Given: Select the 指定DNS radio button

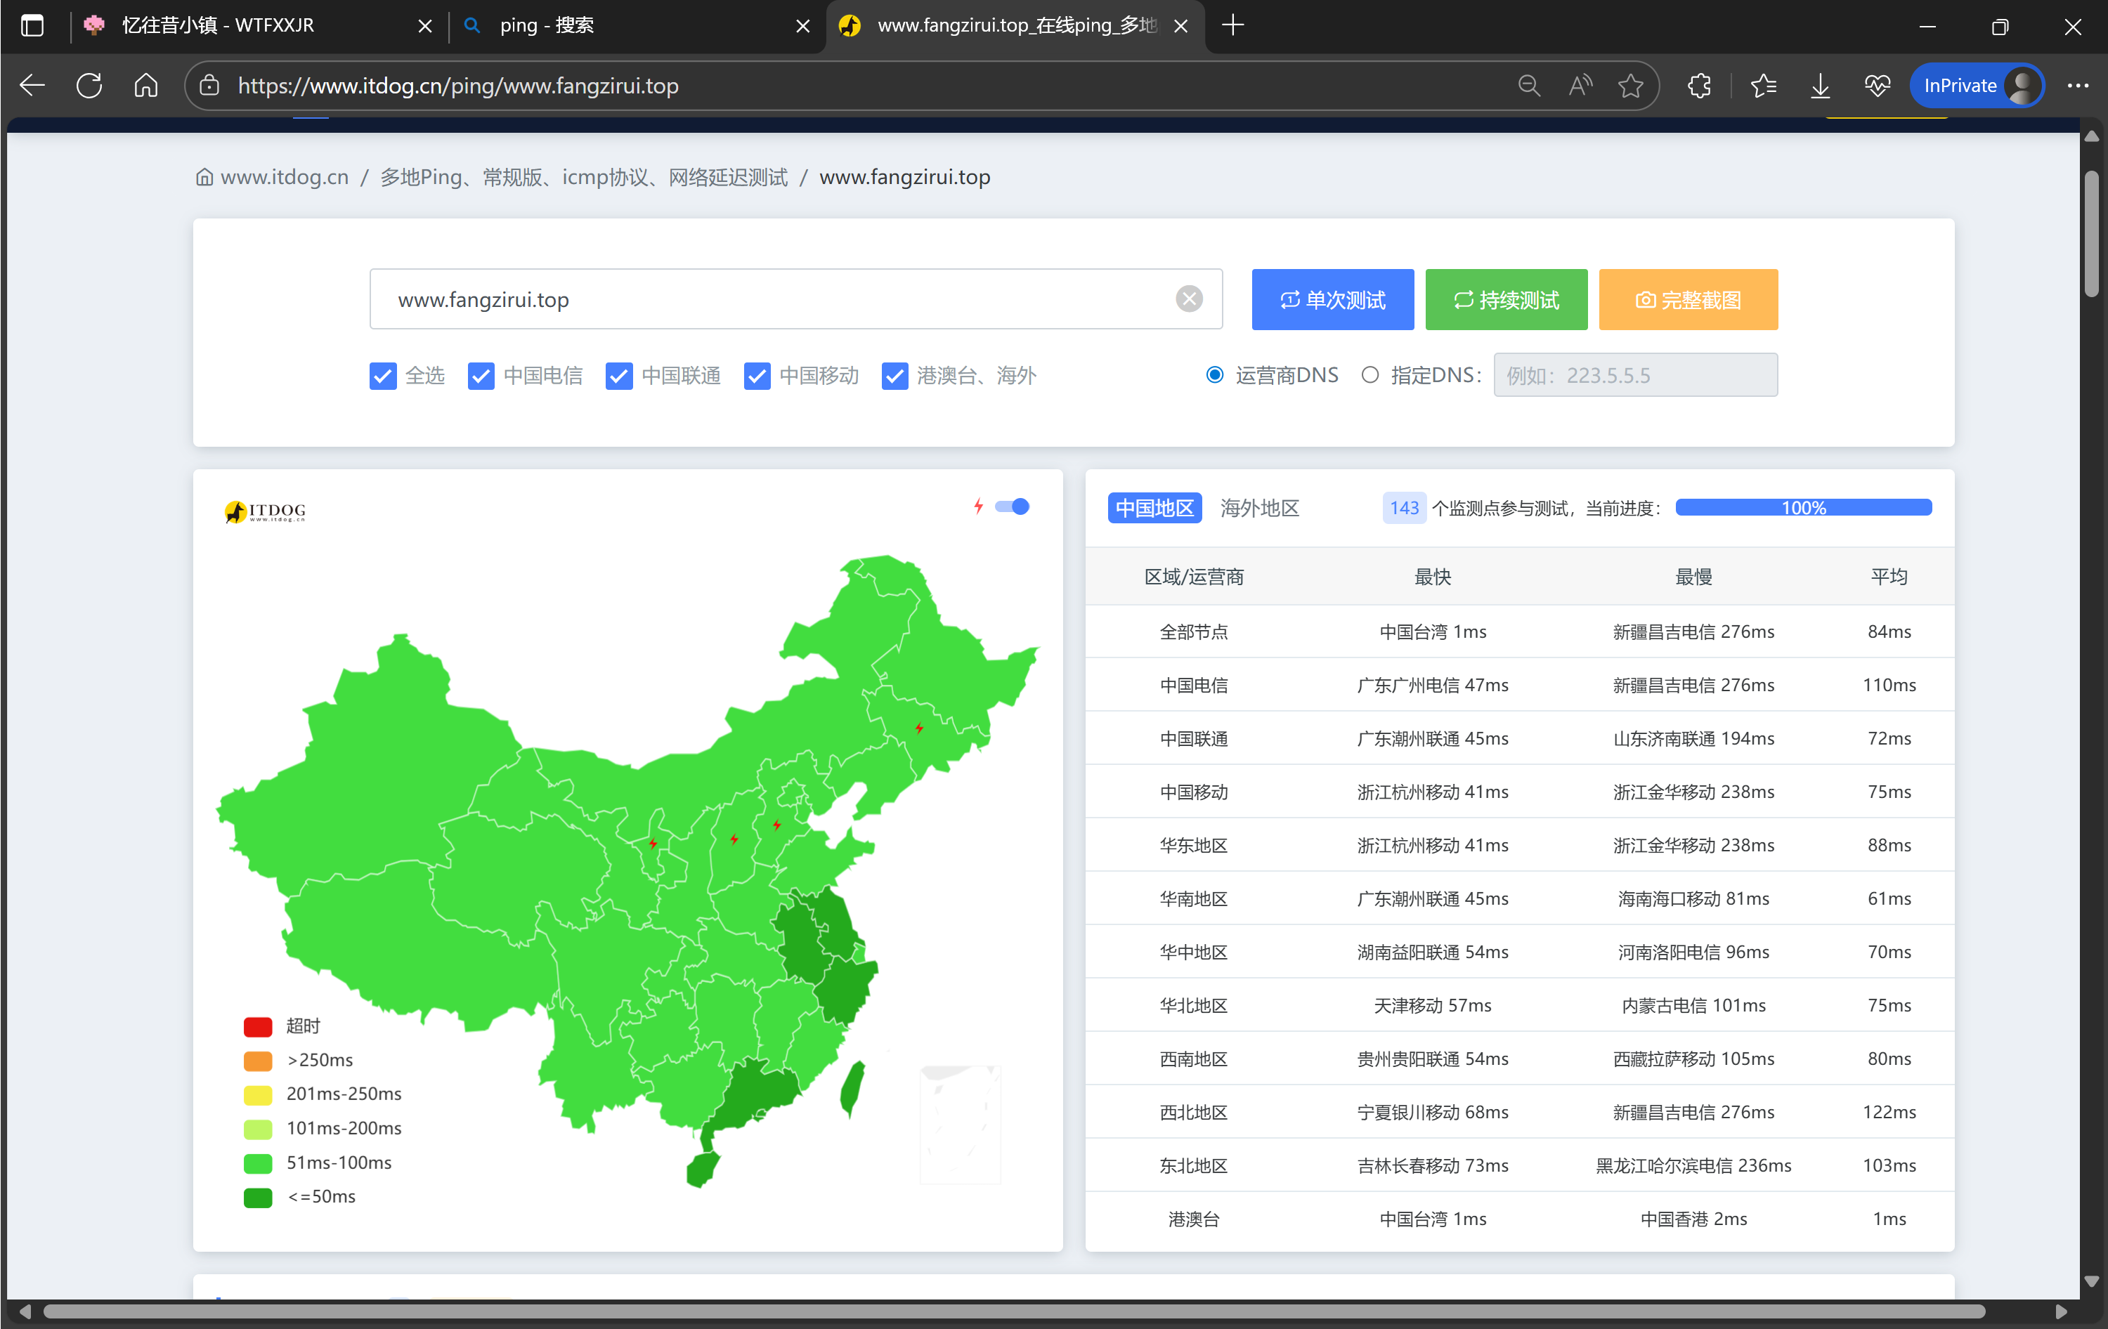Looking at the screenshot, I should click(1370, 375).
